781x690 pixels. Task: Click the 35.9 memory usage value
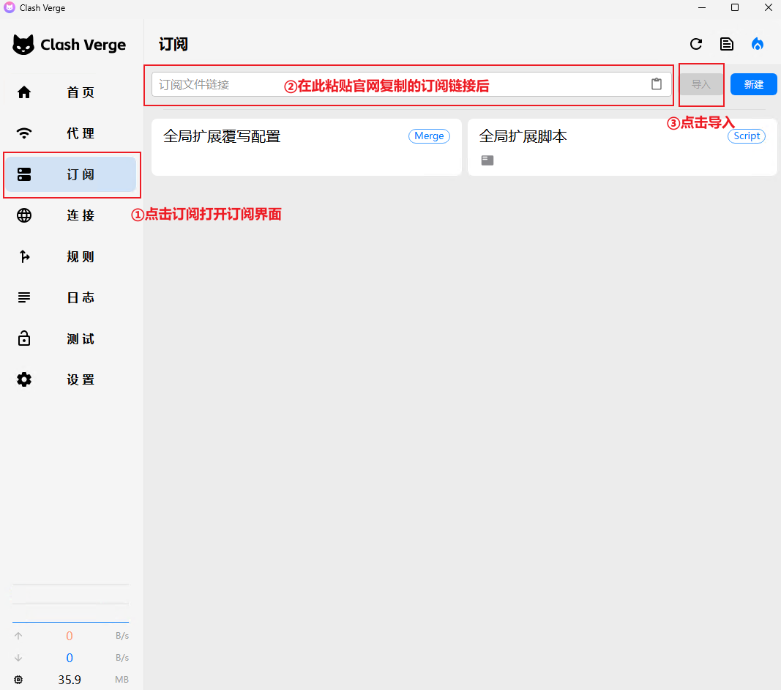point(70,680)
